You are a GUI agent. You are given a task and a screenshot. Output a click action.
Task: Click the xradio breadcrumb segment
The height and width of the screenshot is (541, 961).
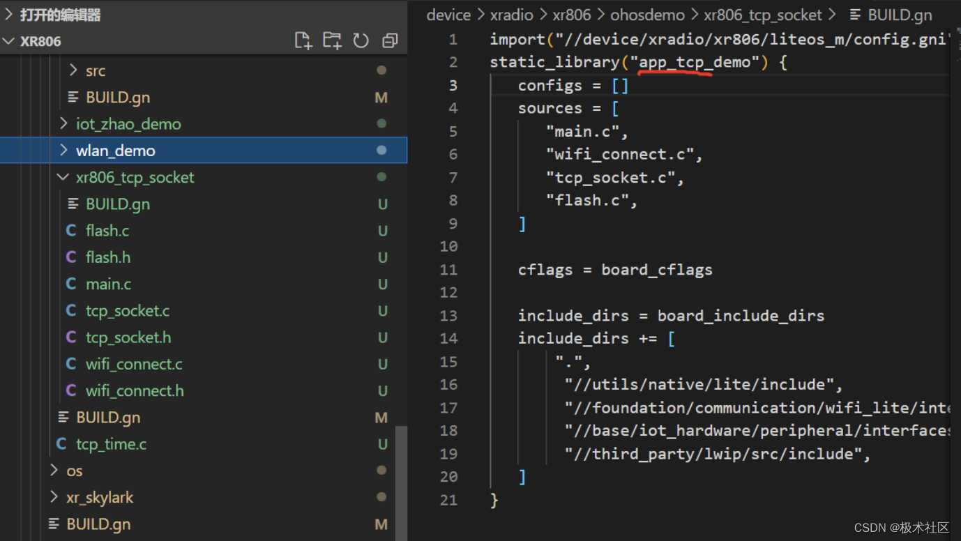pyautogui.click(x=511, y=15)
